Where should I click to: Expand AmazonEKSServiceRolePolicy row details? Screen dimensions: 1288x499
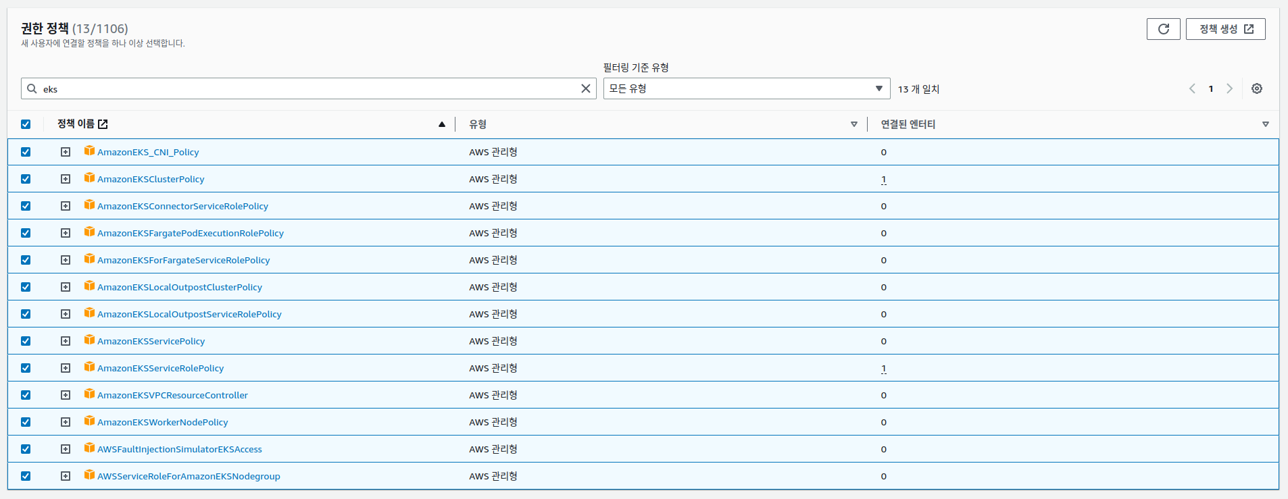pos(66,368)
